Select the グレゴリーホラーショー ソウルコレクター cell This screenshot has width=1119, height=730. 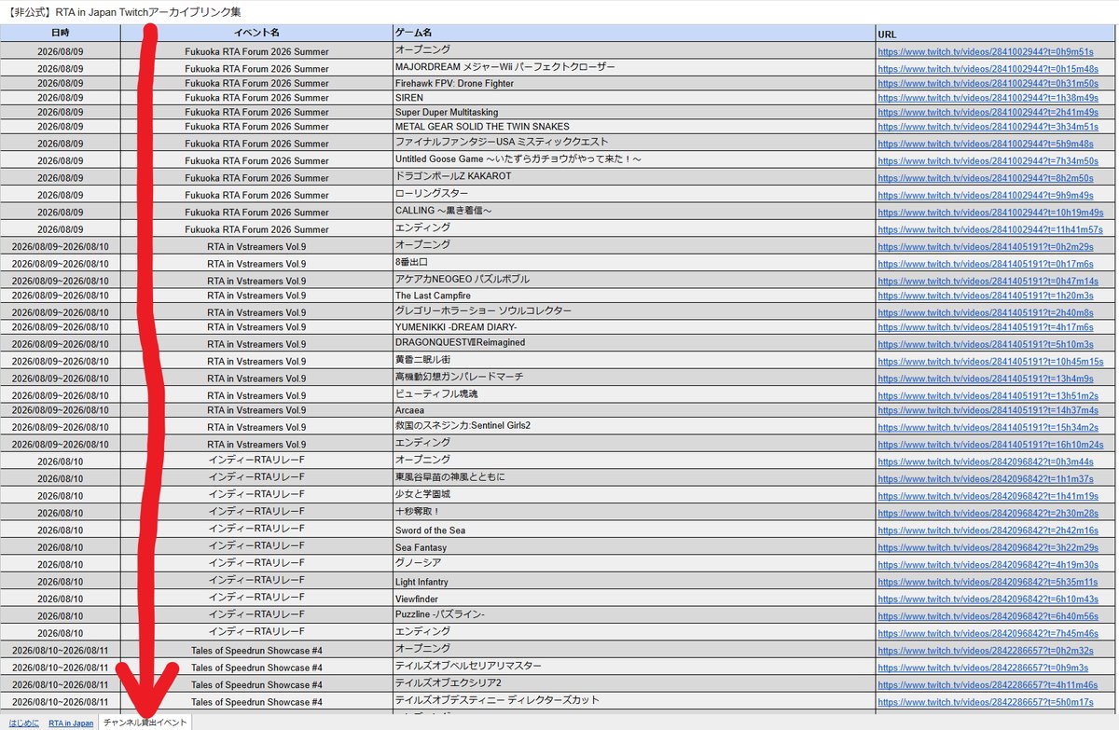pos(634,311)
